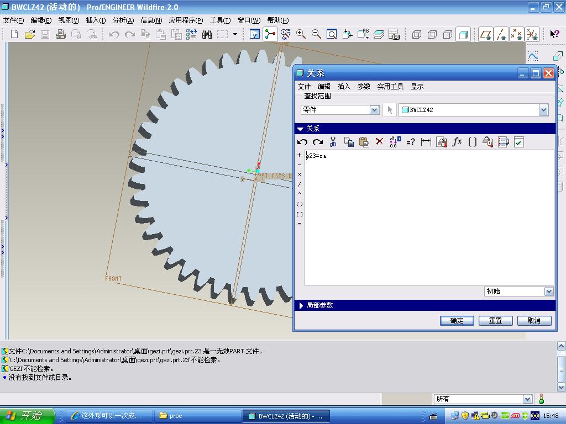Click the red Delete X icon
566x424 pixels.
tap(379, 142)
